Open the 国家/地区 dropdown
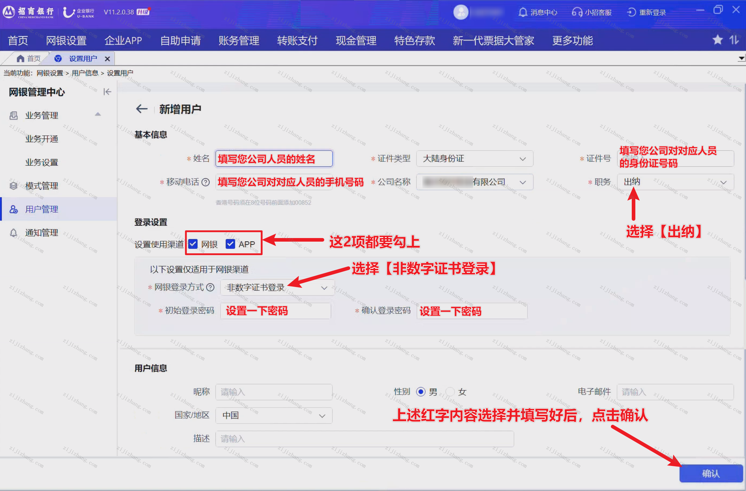The image size is (746, 491). coord(274,416)
